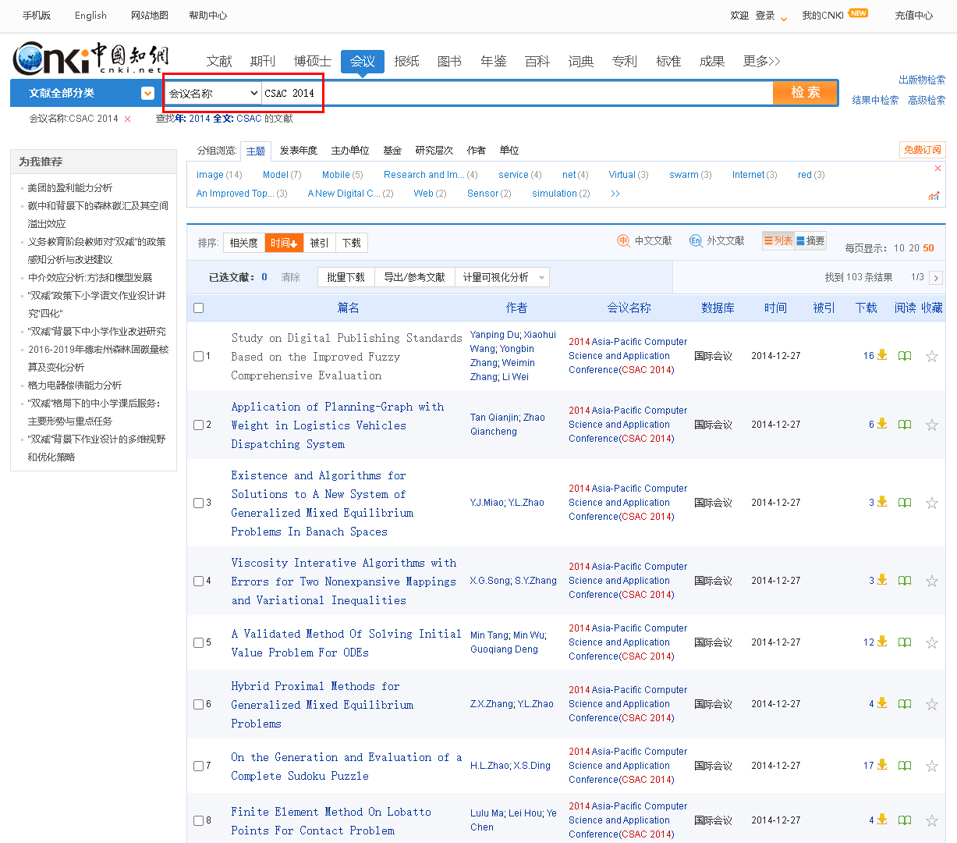Open the 博硕士 navigation tab

(x=313, y=61)
